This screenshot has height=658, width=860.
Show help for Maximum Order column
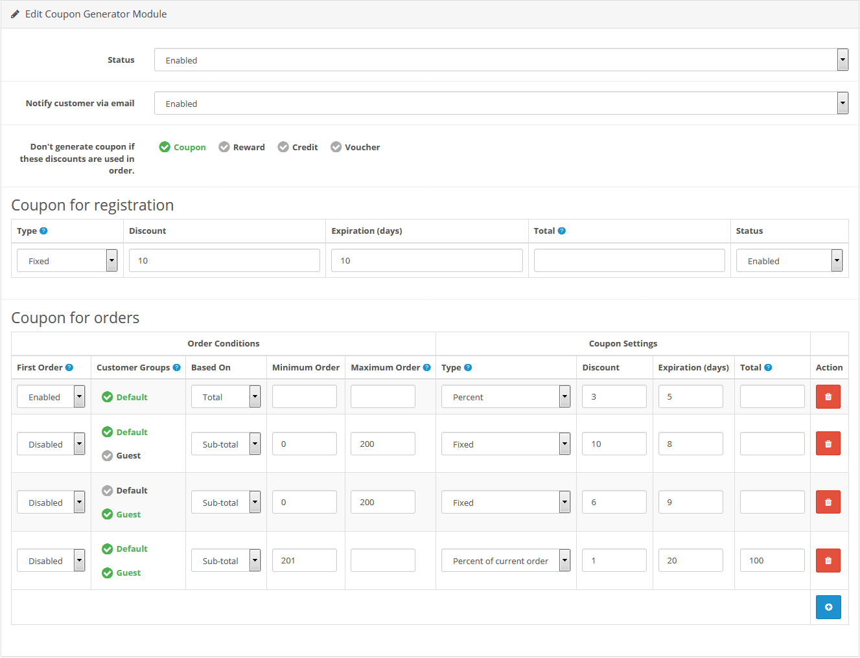[x=426, y=367]
